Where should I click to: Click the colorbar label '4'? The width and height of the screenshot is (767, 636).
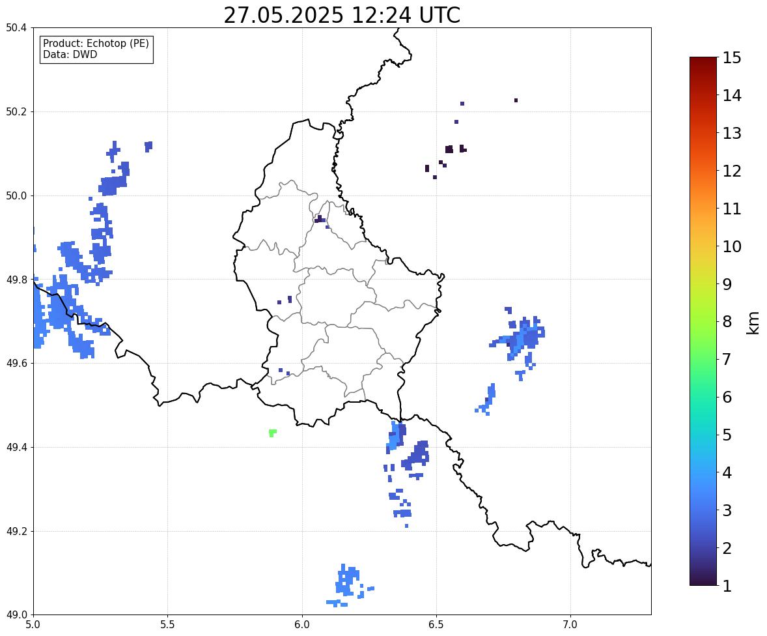(727, 473)
